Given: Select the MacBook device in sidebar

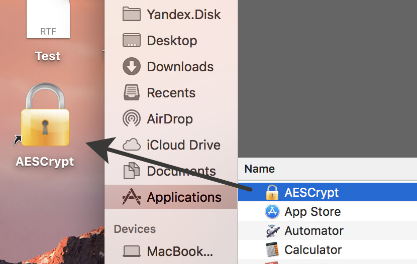Looking at the screenshot, I should (179, 251).
